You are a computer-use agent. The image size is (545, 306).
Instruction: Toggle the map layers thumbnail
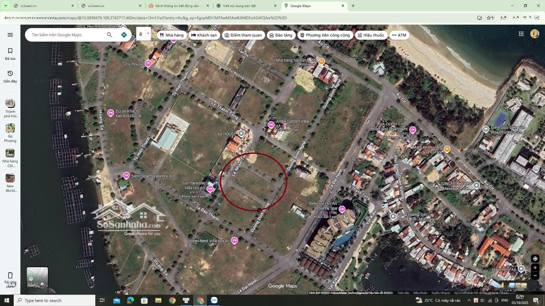[x=37, y=278]
